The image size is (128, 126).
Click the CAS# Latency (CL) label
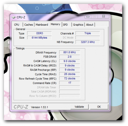click(x=45, y=61)
